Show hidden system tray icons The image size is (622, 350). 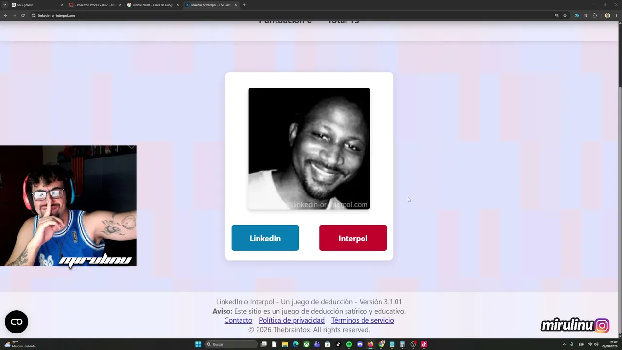click(x=564, y=344)
